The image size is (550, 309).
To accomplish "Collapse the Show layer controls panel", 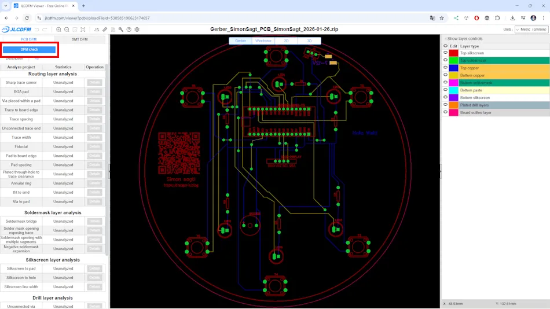I will point(463,39).
